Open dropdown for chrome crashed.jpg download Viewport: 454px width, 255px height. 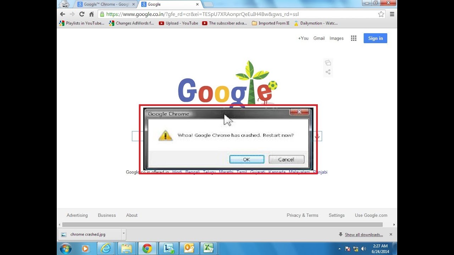click(x=123, y=234)
